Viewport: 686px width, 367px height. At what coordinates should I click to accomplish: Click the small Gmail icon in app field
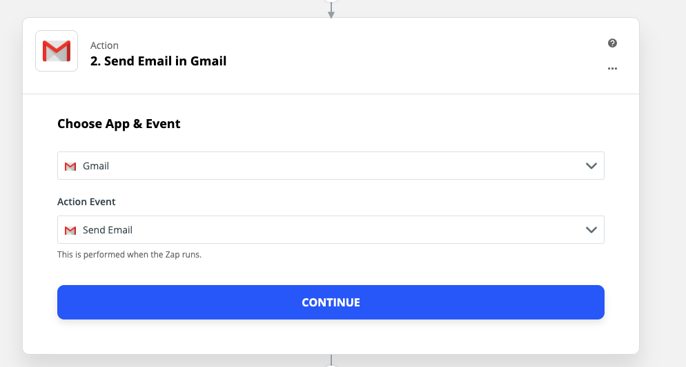(x=70, y=167)
